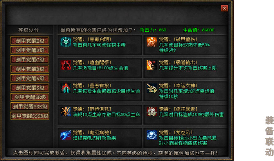Click the 善恶有报 awakening icon
274x161 pixels.
coord(66,88)
